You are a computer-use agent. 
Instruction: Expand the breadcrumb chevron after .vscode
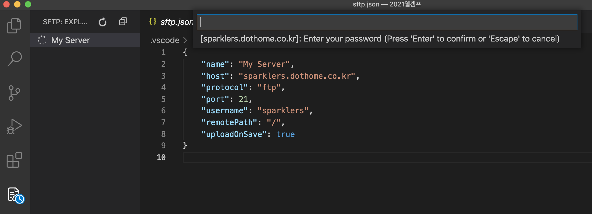(185, 40)
